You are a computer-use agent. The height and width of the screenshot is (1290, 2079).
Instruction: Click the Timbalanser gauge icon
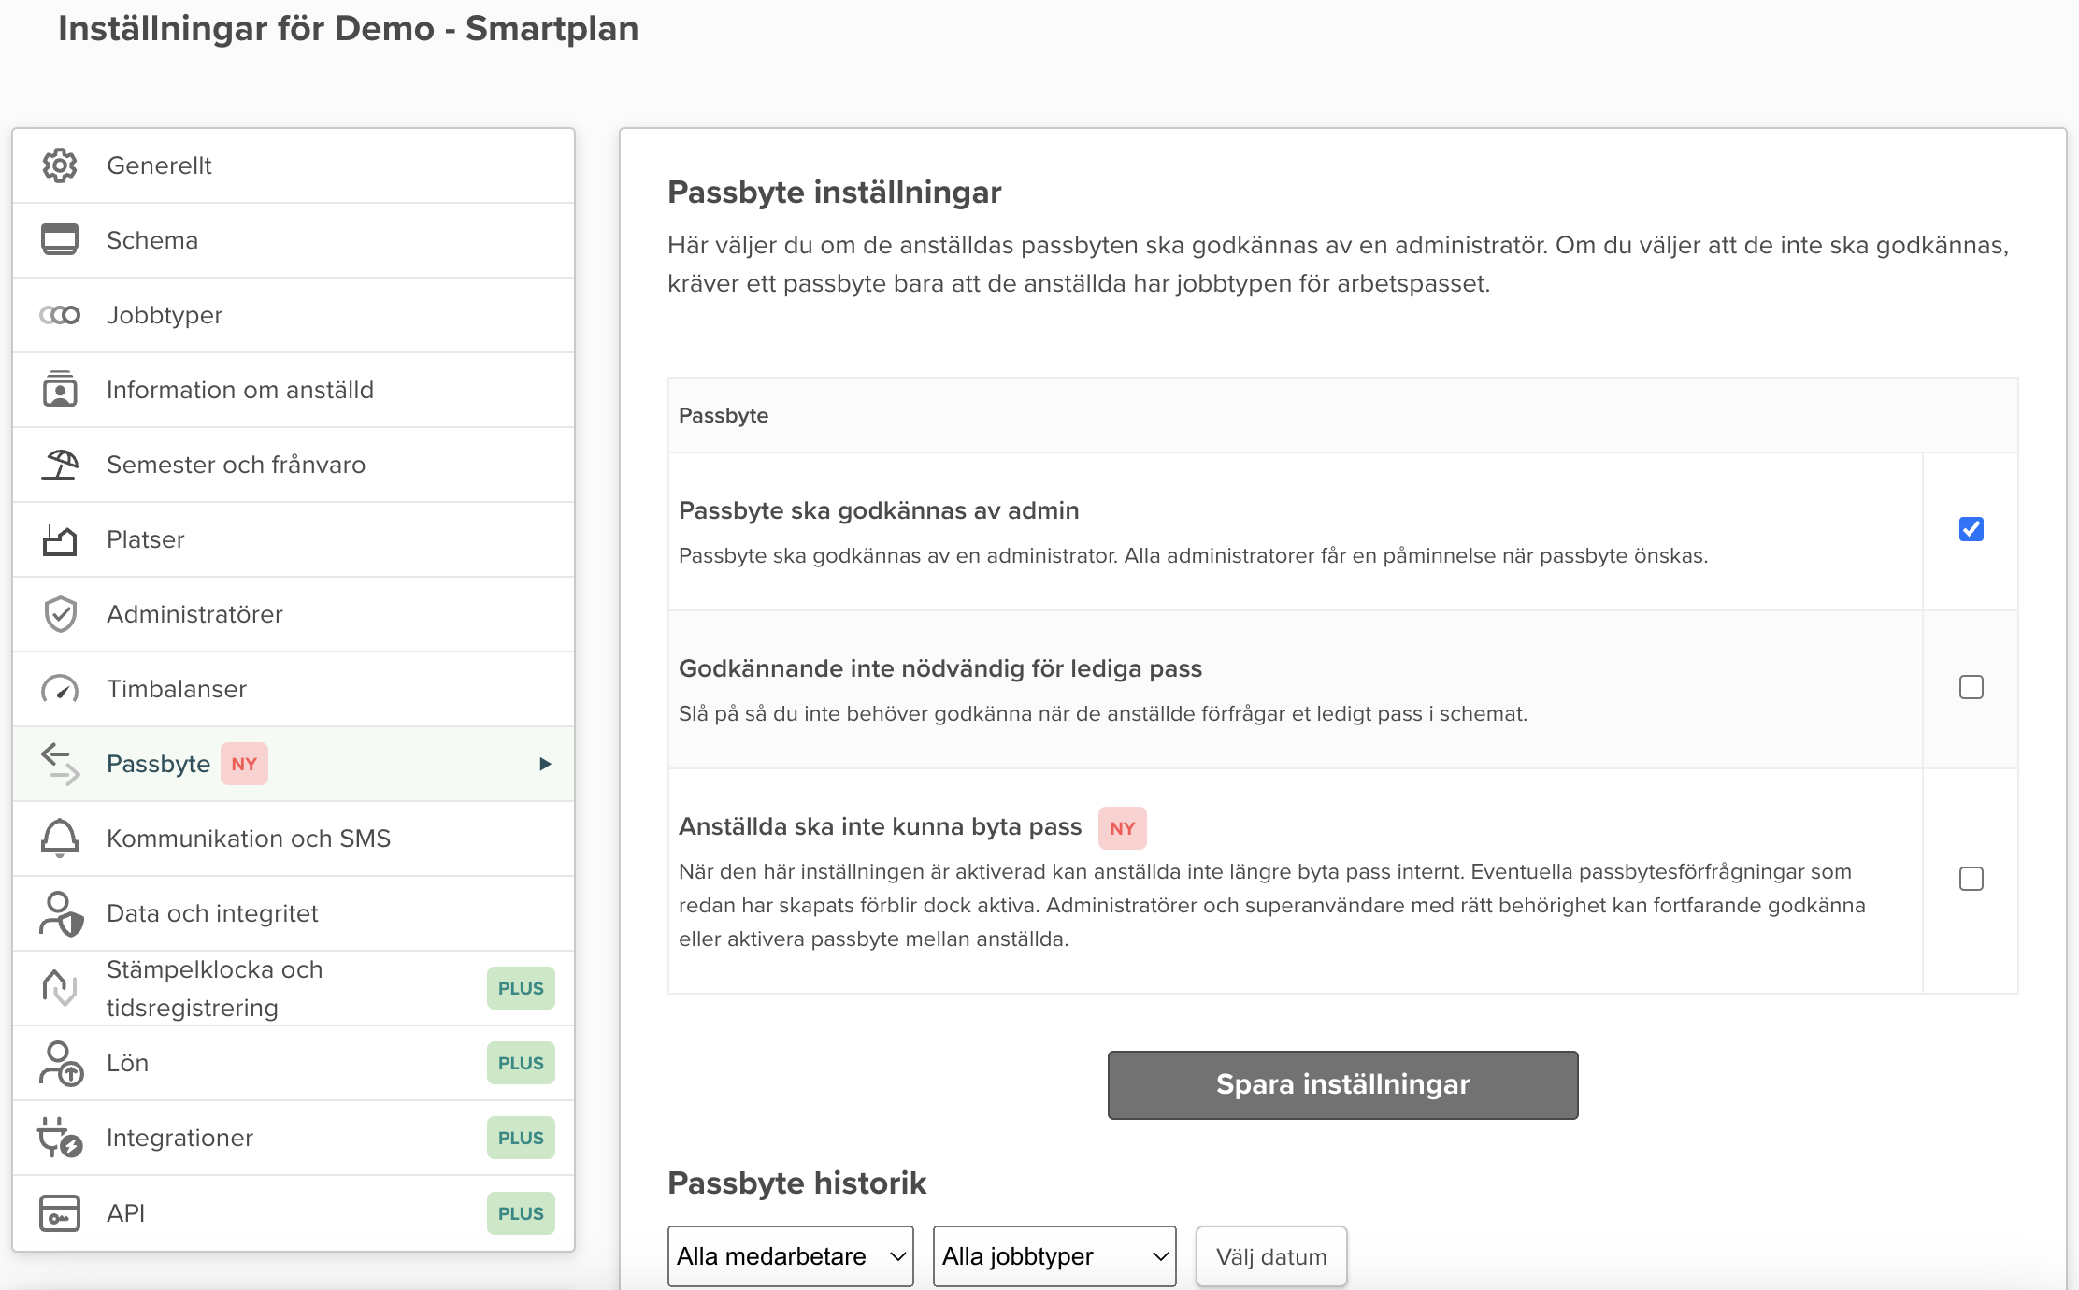click(60, 689)
